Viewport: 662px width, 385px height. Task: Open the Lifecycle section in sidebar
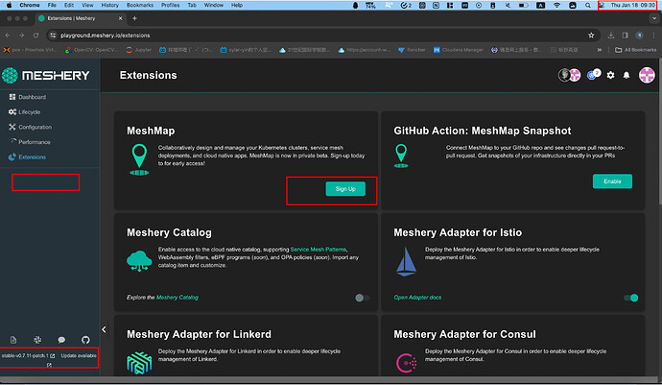[x=25, y=112]
